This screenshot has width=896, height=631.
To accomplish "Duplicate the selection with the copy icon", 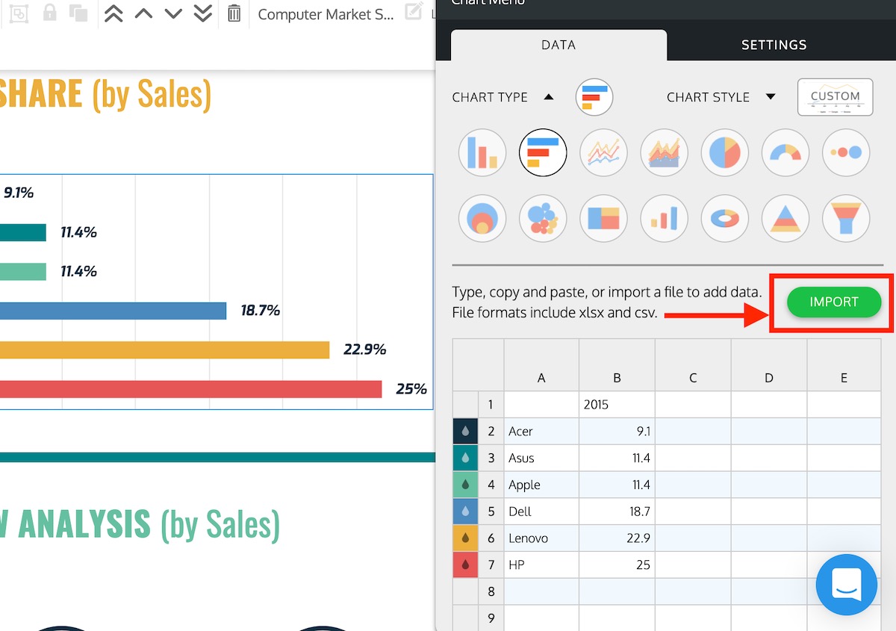I will pyautogui.click(x=78, y=13).
